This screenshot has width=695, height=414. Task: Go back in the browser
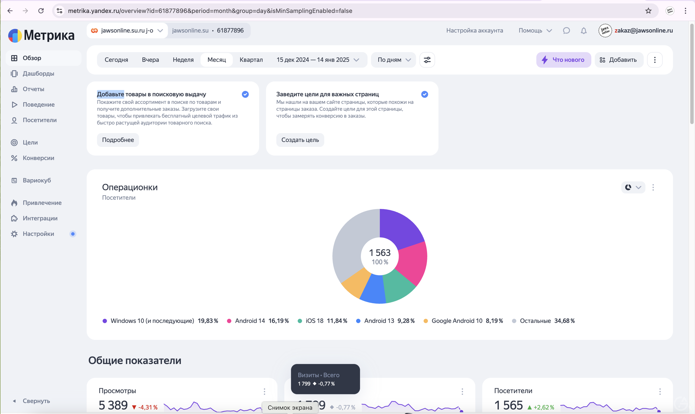[10, 11]
